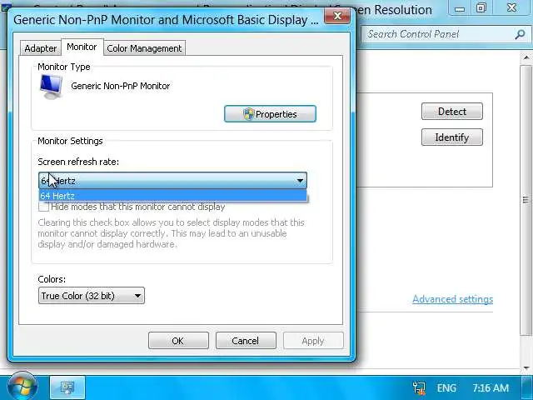Screen dimensions: 533x400
Task: Click the network tray icon
Action: coord(419,387)
